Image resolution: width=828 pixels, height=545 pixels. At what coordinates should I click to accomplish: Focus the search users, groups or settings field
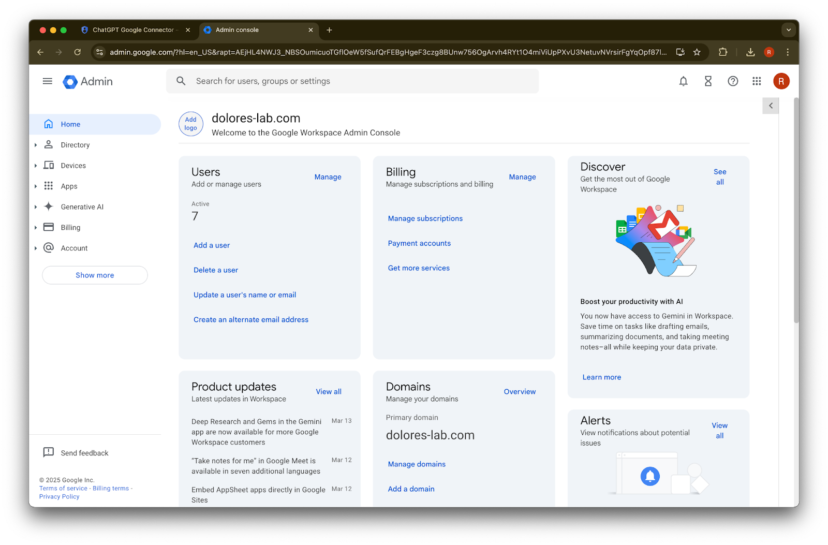[352, 81]
